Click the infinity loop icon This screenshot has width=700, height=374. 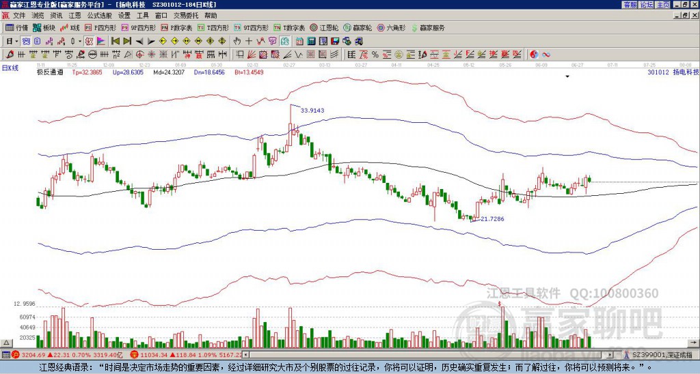tap(546, 55)
